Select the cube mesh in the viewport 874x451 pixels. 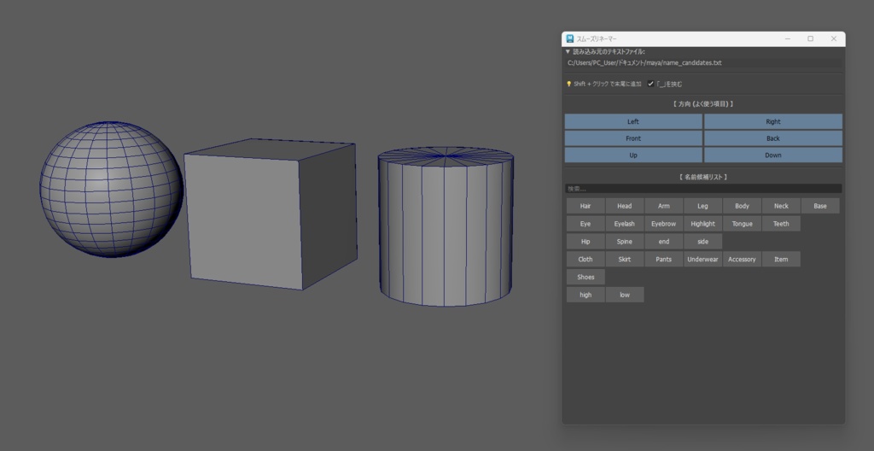(271, 214)
